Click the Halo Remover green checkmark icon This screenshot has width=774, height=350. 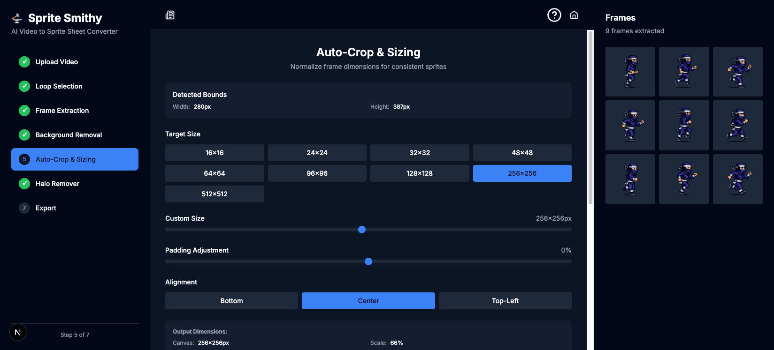24,184
